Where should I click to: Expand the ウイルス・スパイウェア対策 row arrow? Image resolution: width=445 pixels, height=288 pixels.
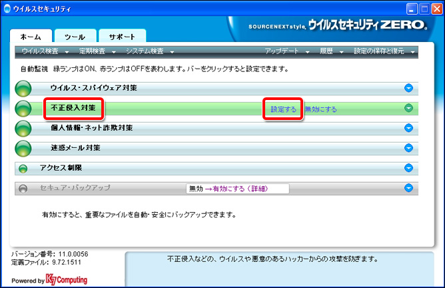coord(408,88)
